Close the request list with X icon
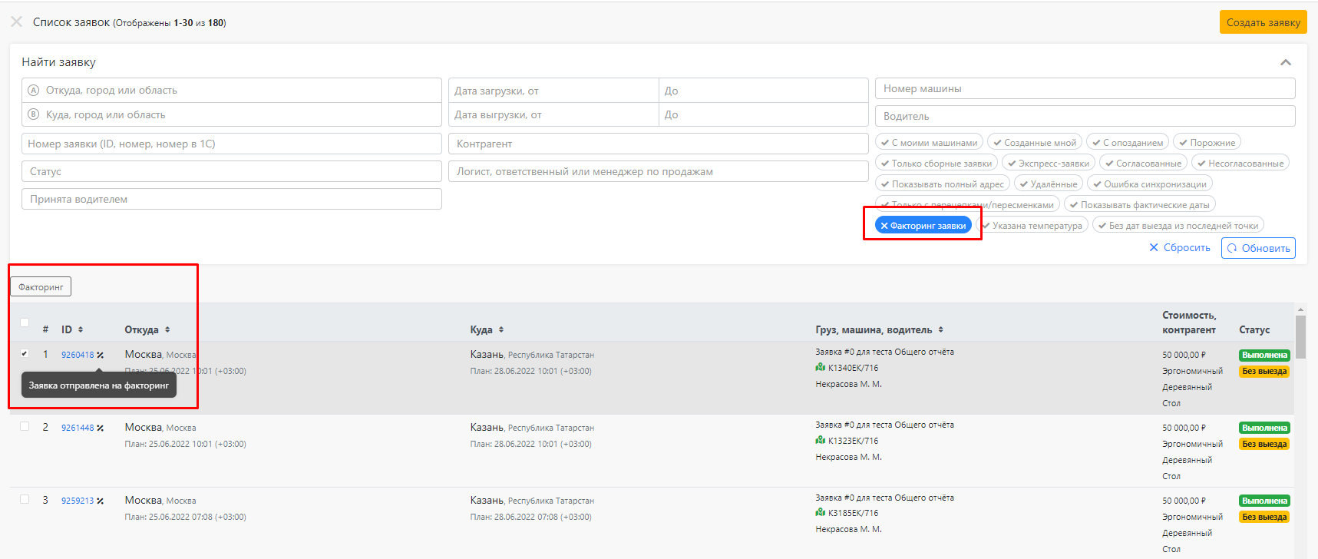This screenshot has height=559, width=1318. 16,22
